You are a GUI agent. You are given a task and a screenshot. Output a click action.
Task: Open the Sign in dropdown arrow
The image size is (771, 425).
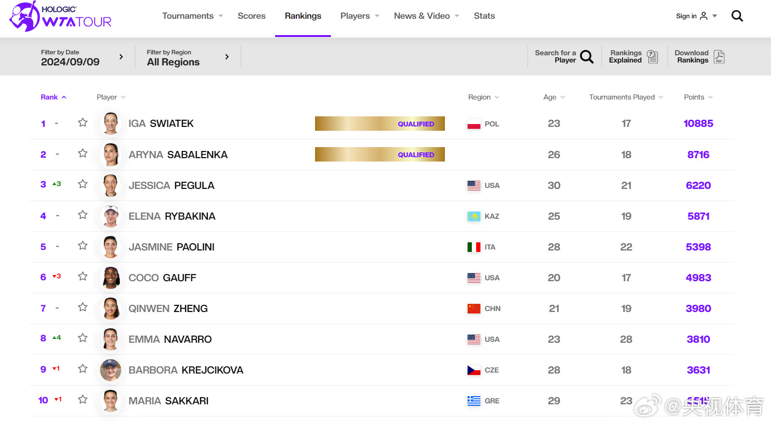[715, 16]
